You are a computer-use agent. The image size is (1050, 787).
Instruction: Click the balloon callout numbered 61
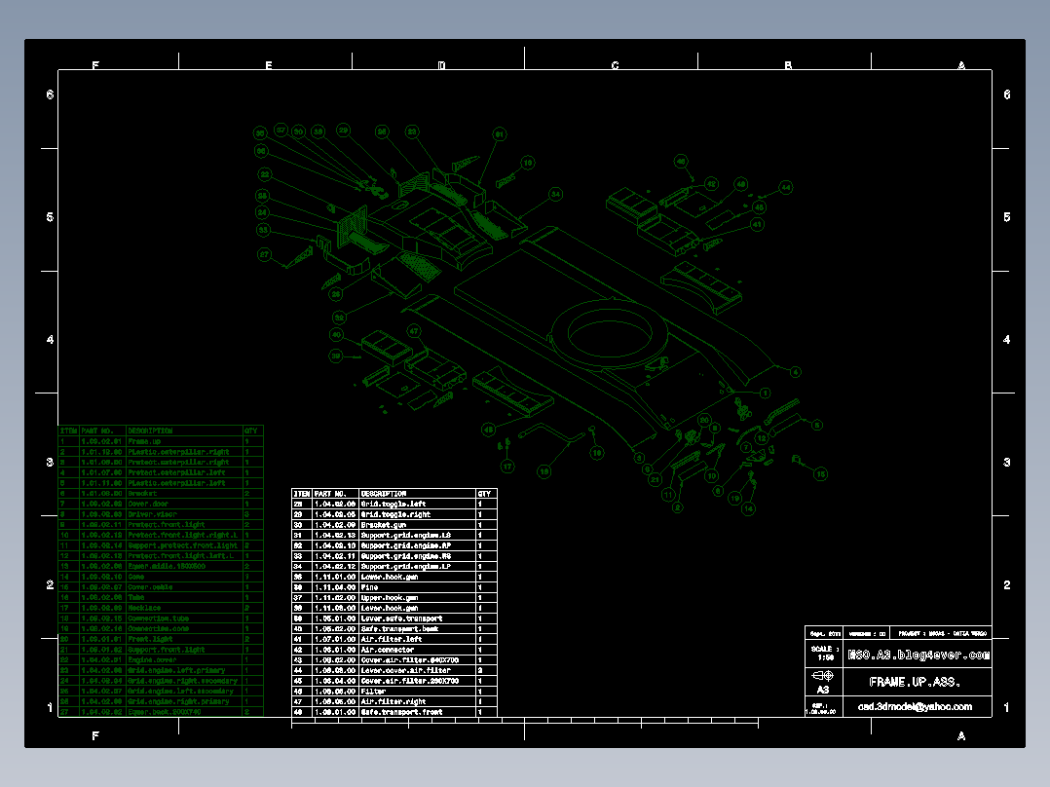click(x=500, y=135)
